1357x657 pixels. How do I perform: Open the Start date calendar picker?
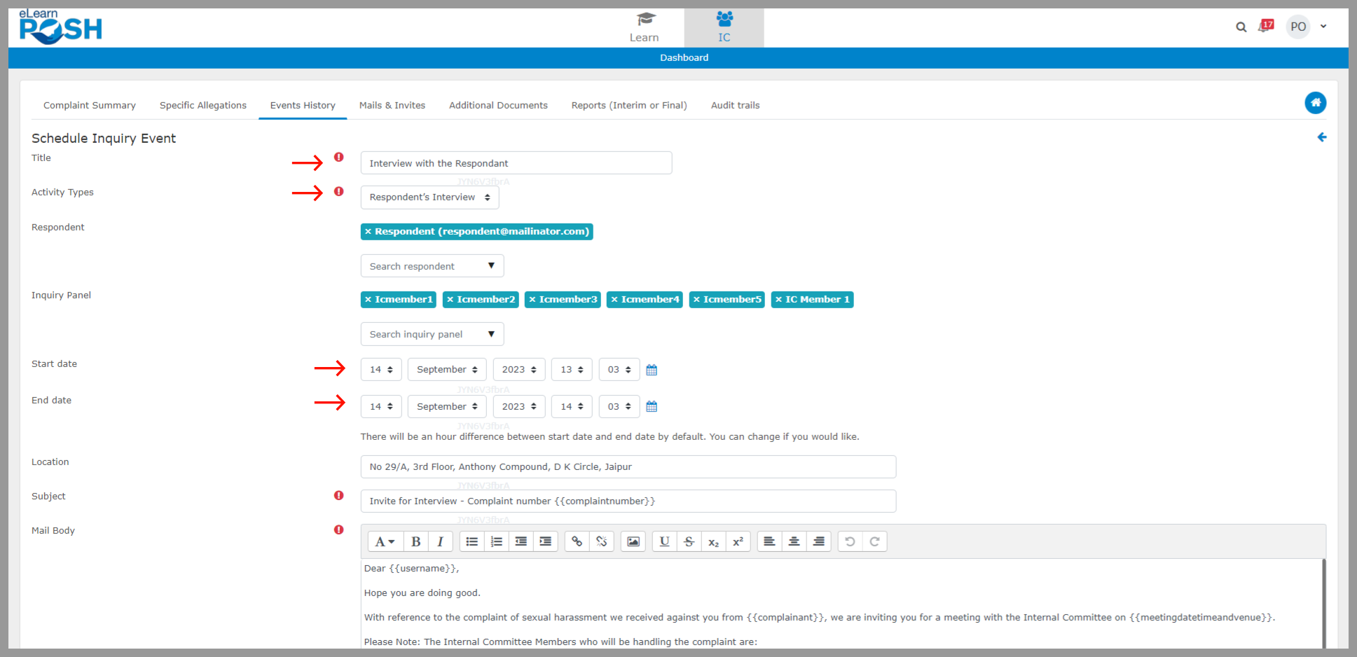[652, 370]
